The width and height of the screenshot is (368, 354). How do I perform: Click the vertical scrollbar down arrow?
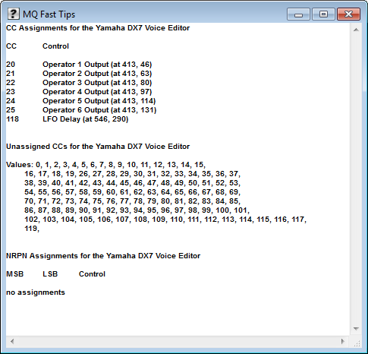coord(356,329)
